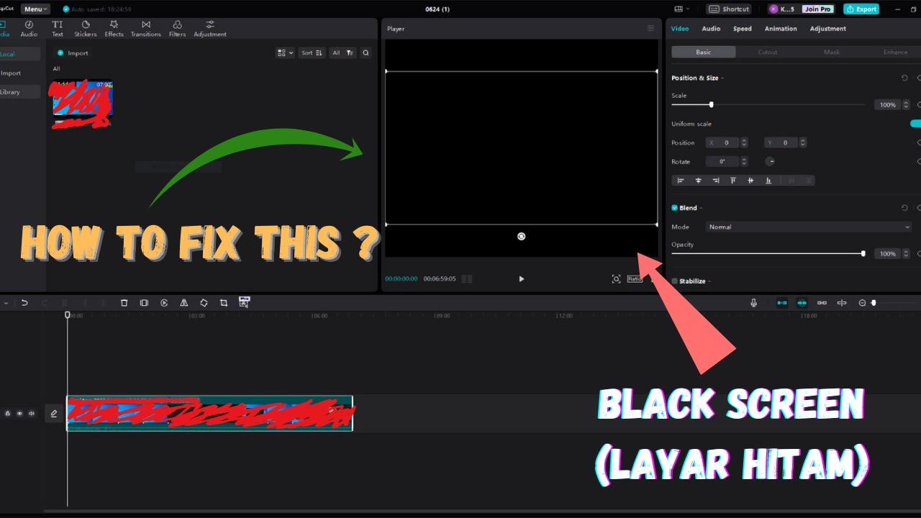Lock the video track
921x518 pixels.
pos(8,414)
